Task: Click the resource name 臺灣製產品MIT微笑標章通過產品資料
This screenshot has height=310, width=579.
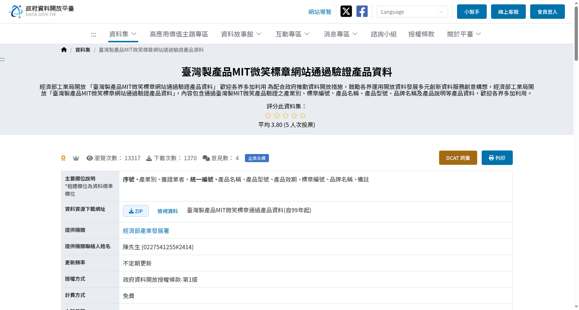Action: click(x=249, y=210)
